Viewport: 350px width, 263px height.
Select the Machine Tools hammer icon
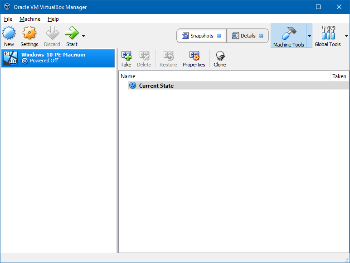click(288, 33)
